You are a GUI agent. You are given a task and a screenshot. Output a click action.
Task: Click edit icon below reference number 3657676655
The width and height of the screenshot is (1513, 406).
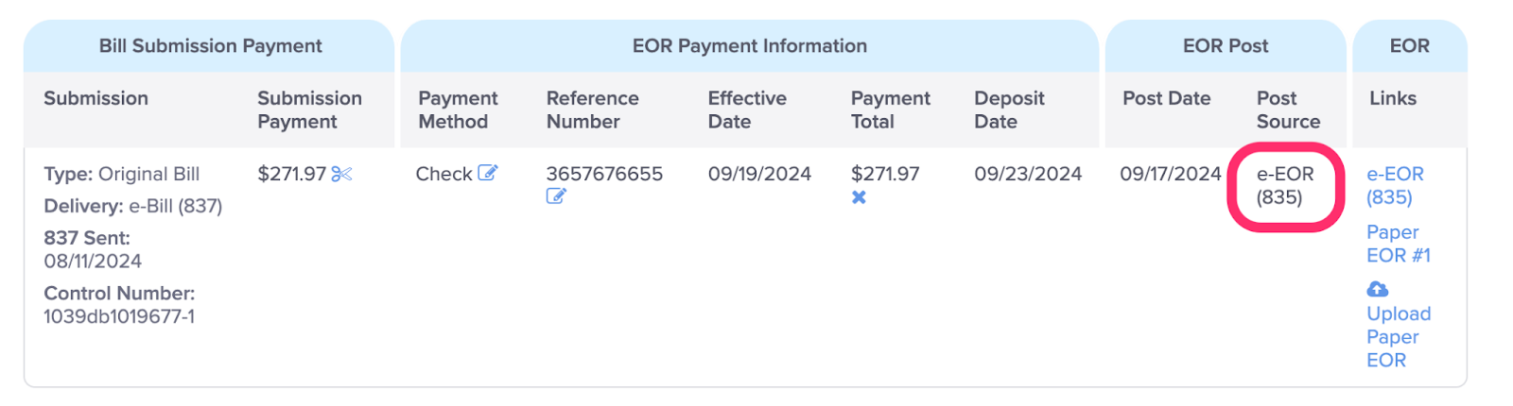pyautogui.click(x=556, y=196)
